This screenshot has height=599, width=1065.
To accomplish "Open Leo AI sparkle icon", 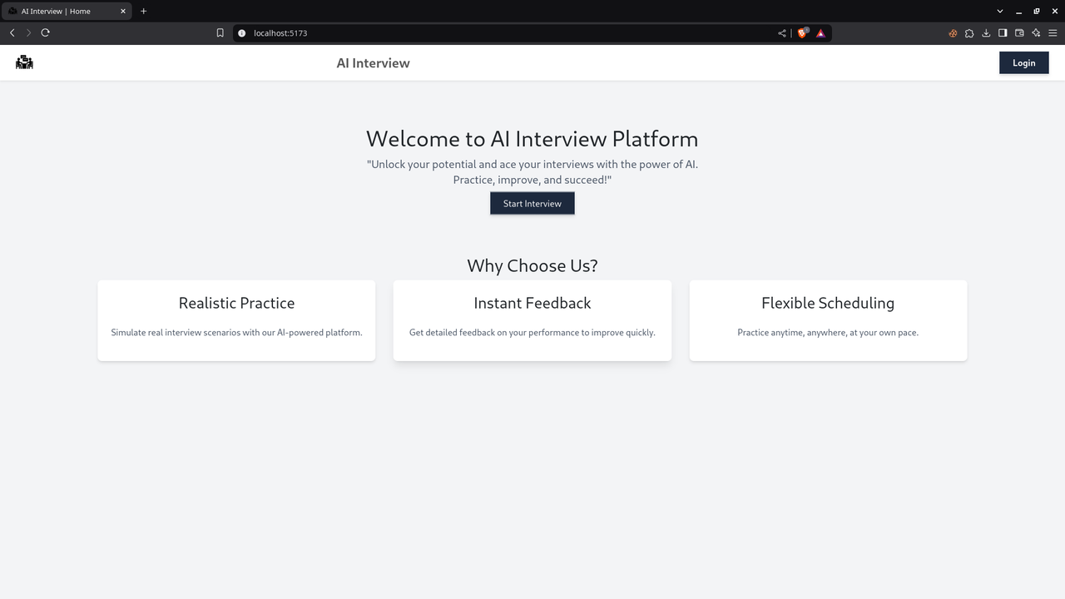I will click(1036, 33).
